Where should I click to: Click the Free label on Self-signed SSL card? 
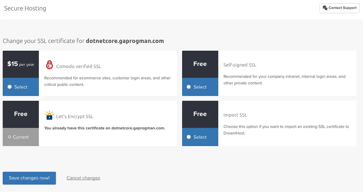200,64
